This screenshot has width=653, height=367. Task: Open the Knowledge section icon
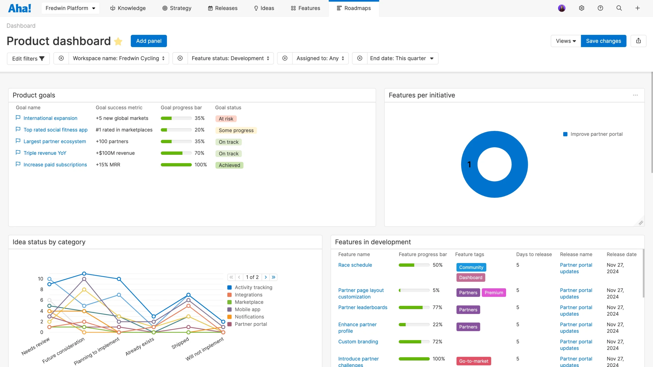tap(112, 8)
